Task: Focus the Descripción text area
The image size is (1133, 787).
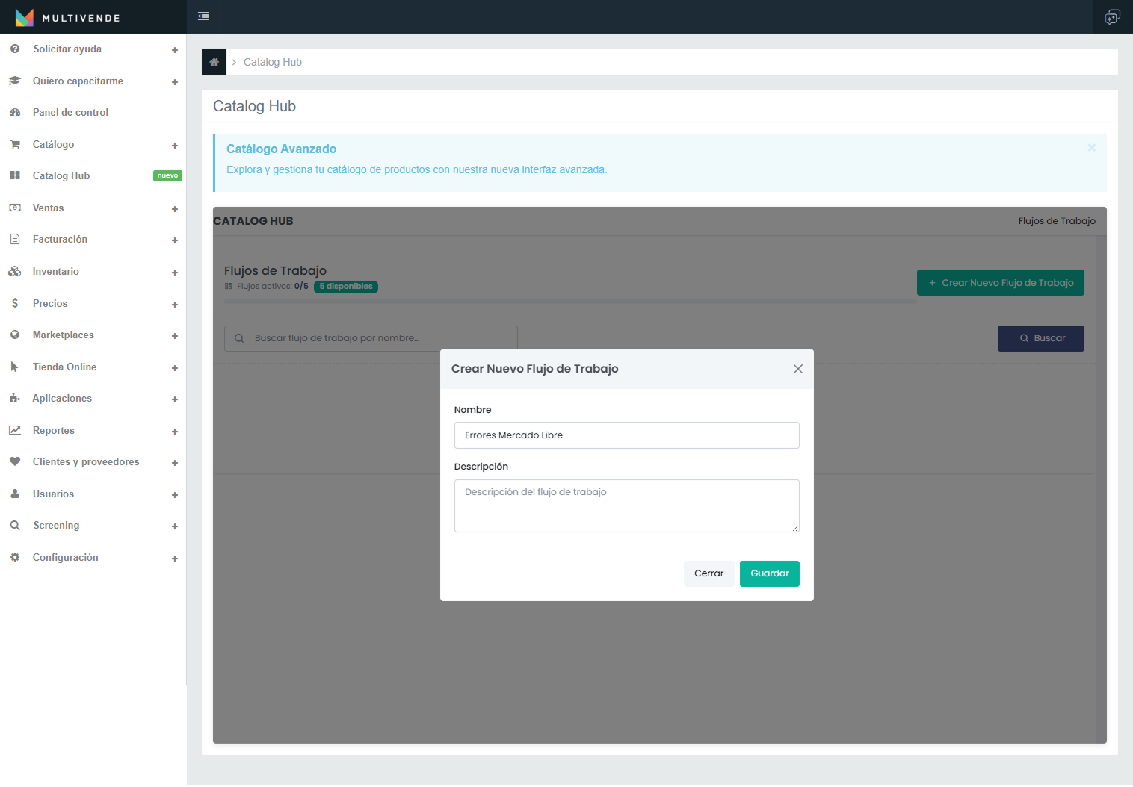Action: (x=626, y=506)
